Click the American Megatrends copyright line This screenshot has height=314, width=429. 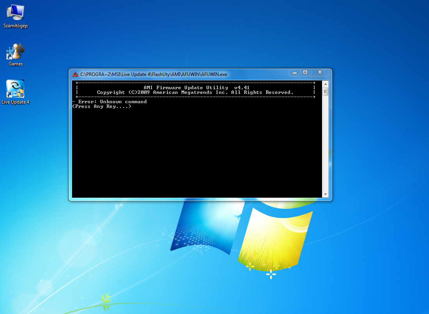pos(195,92)
